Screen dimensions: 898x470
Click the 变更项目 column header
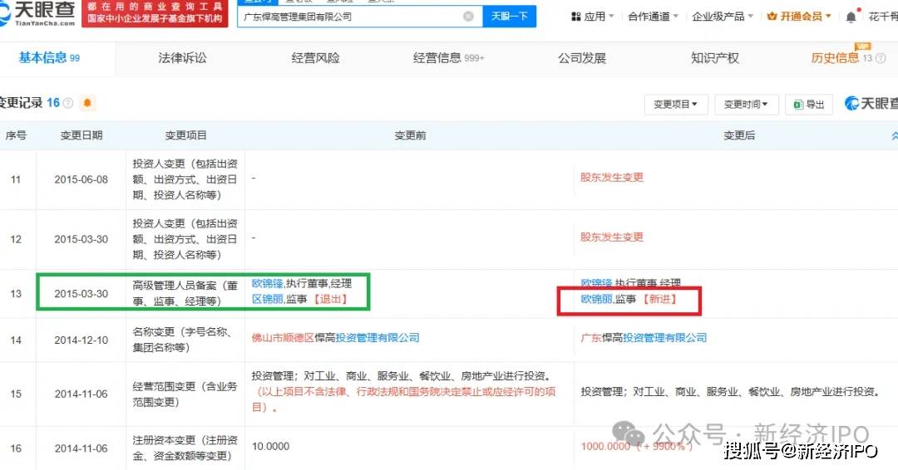(x=185, y=135)
